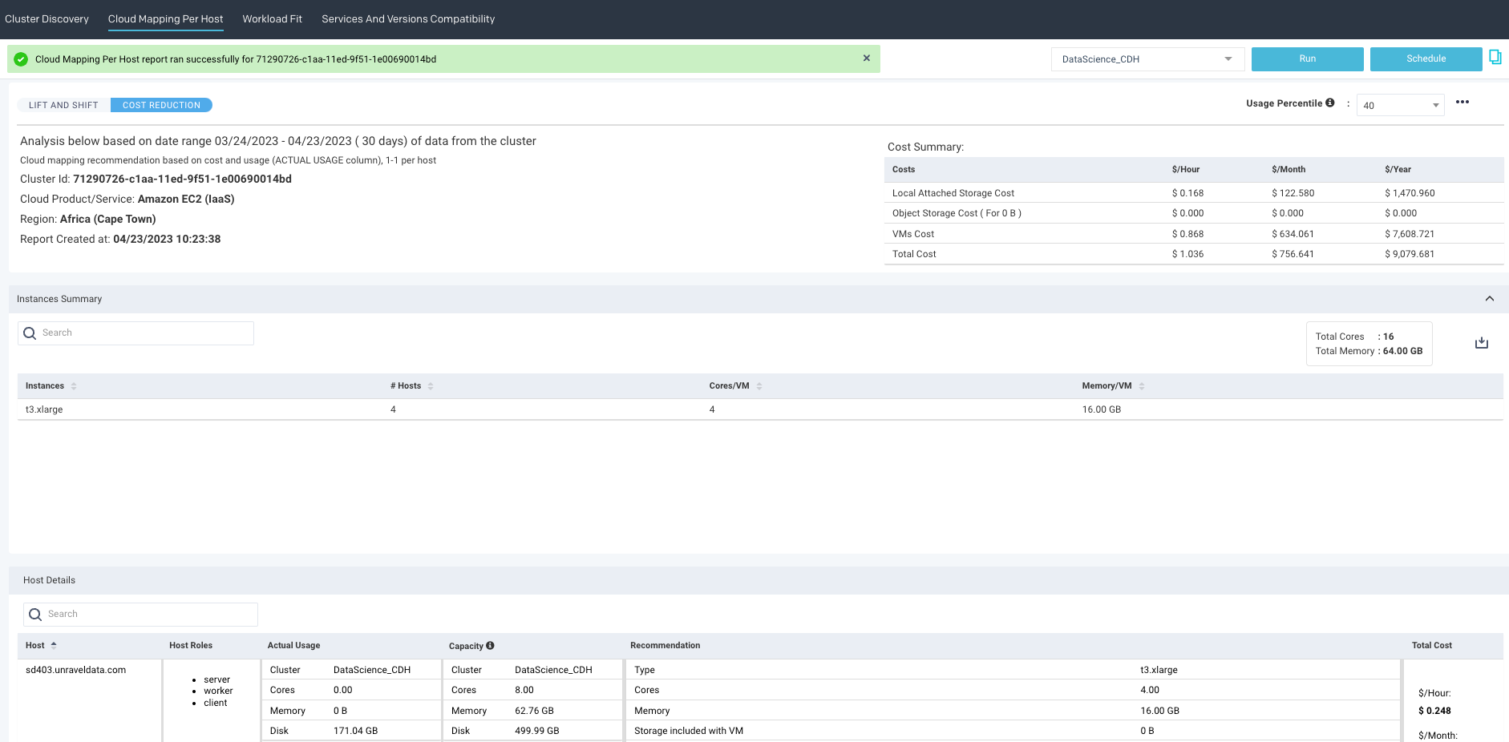This screenshot has height=742, width=1509.
Task: Click the Capacity column info icon
Action: [490, 645]
